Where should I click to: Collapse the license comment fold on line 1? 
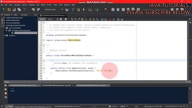(44, 22)
